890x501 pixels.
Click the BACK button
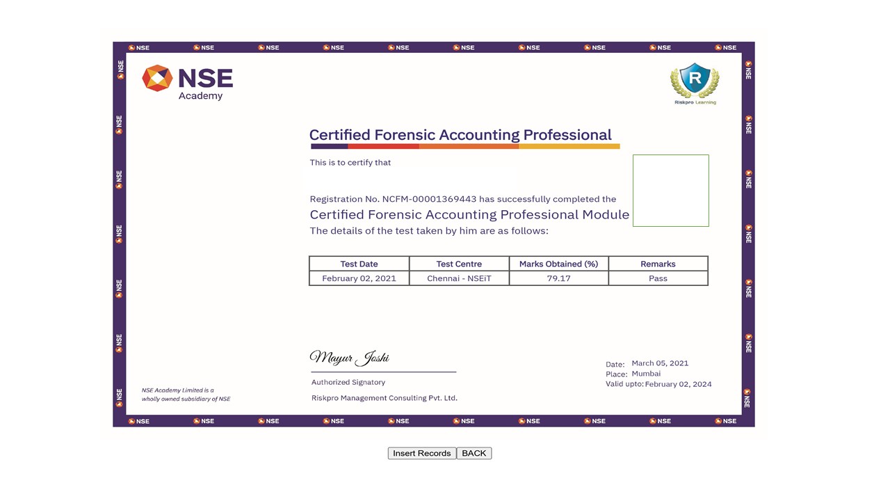point(474,453)
